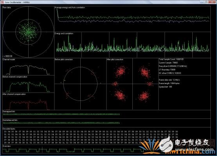Viewport: 217px width, 156px height.
Task: Click the Deinterleaved bits binary string
Action: pos(61,123)
